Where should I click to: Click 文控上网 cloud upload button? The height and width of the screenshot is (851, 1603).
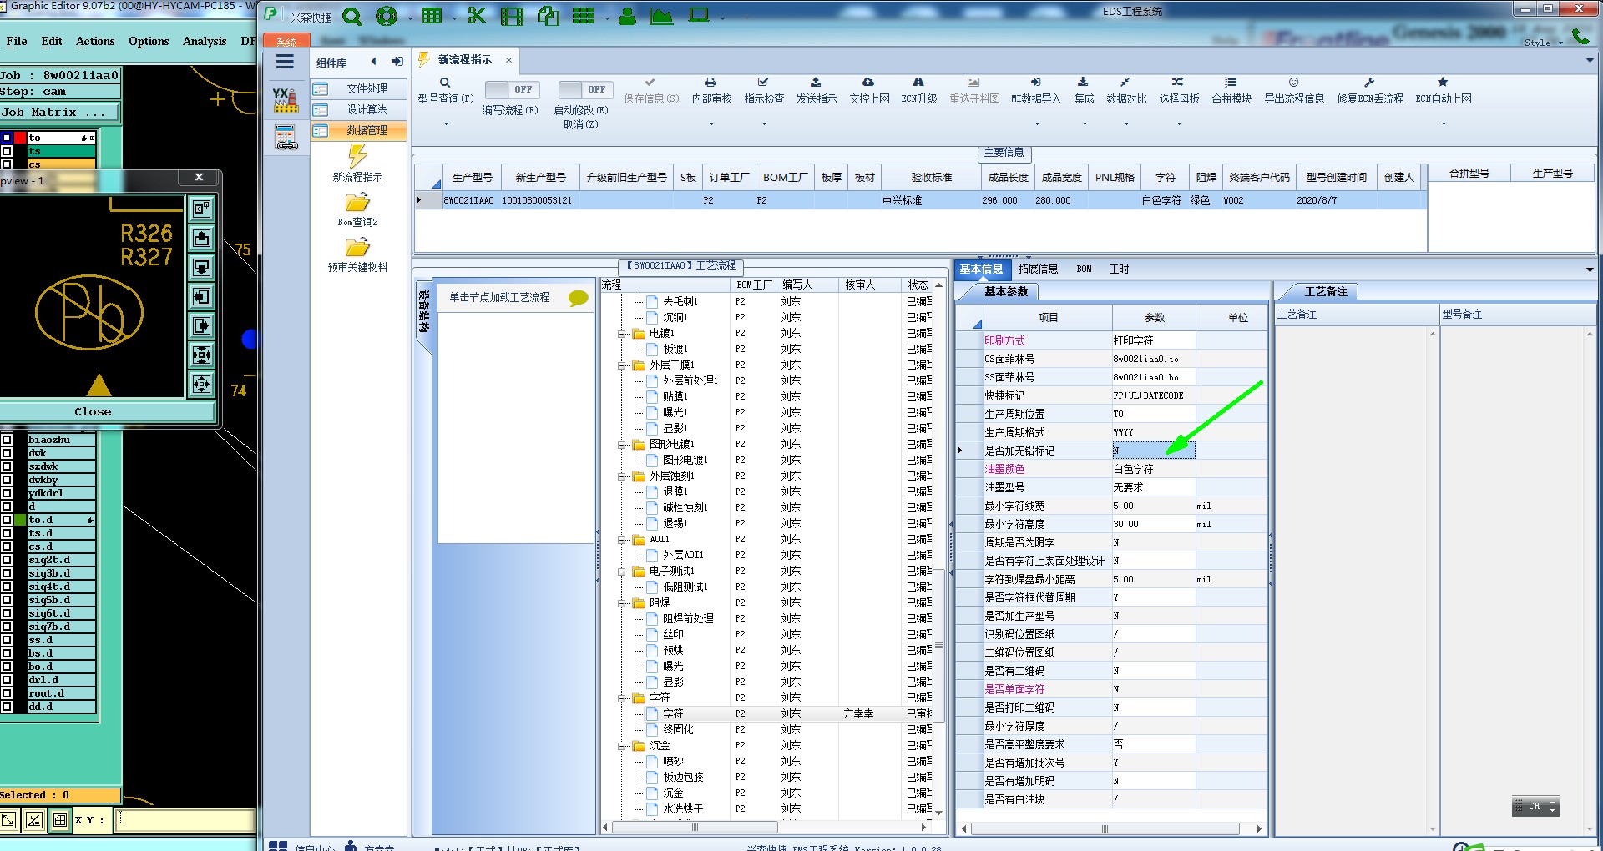click(869, 91)
